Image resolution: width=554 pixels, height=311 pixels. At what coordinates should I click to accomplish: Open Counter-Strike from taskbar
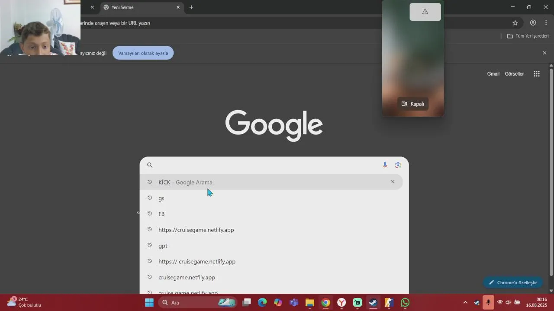pos(389,302)
